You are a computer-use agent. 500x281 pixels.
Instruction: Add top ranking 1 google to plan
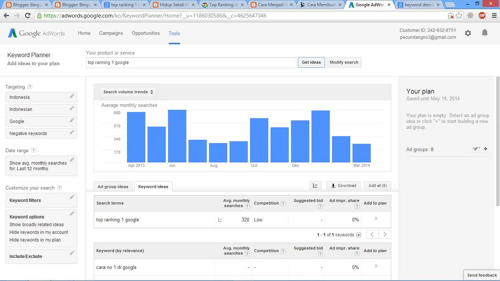pos(376,218)
